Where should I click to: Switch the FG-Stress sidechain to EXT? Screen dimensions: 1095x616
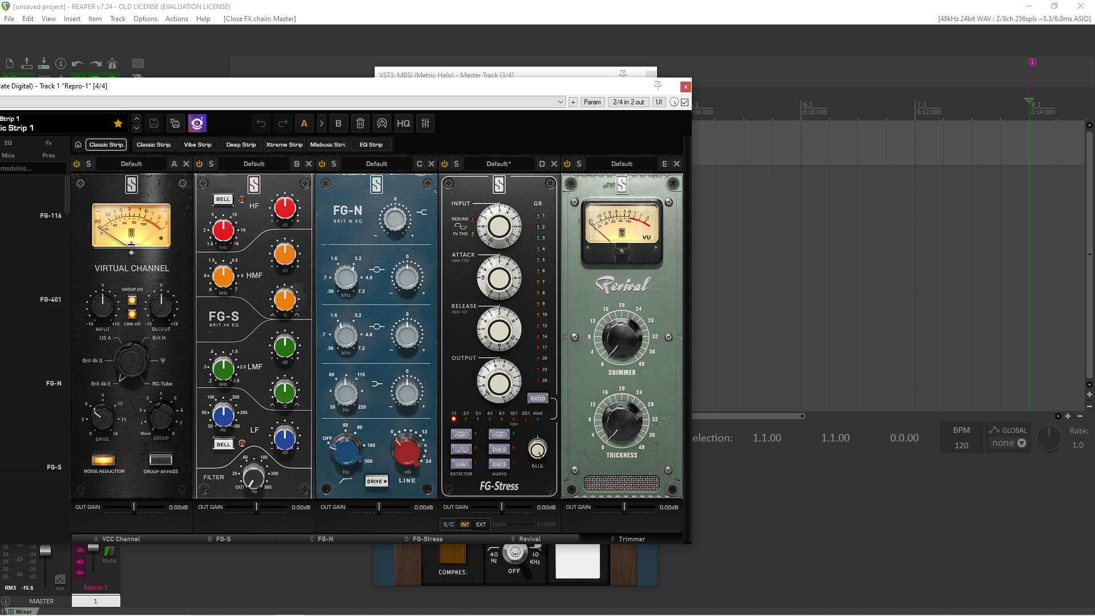tap(481, 524)
